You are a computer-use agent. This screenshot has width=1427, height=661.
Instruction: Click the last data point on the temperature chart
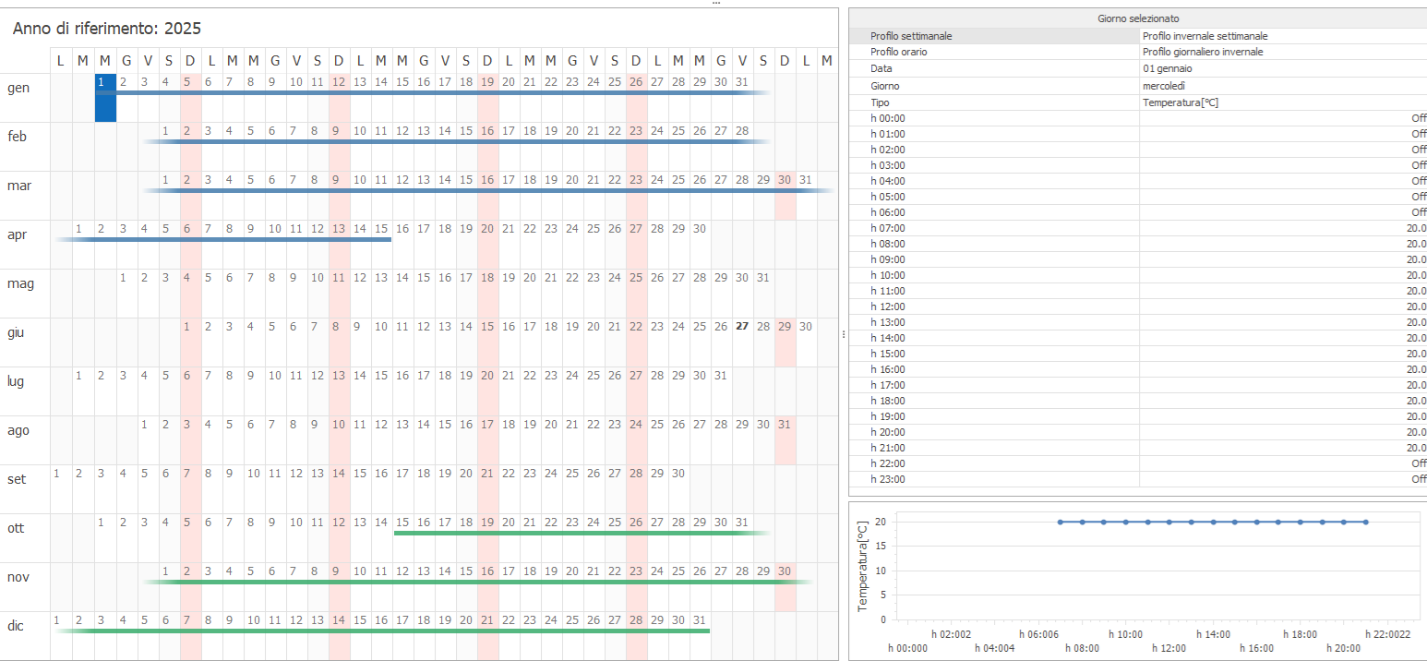pos(1365,522)
